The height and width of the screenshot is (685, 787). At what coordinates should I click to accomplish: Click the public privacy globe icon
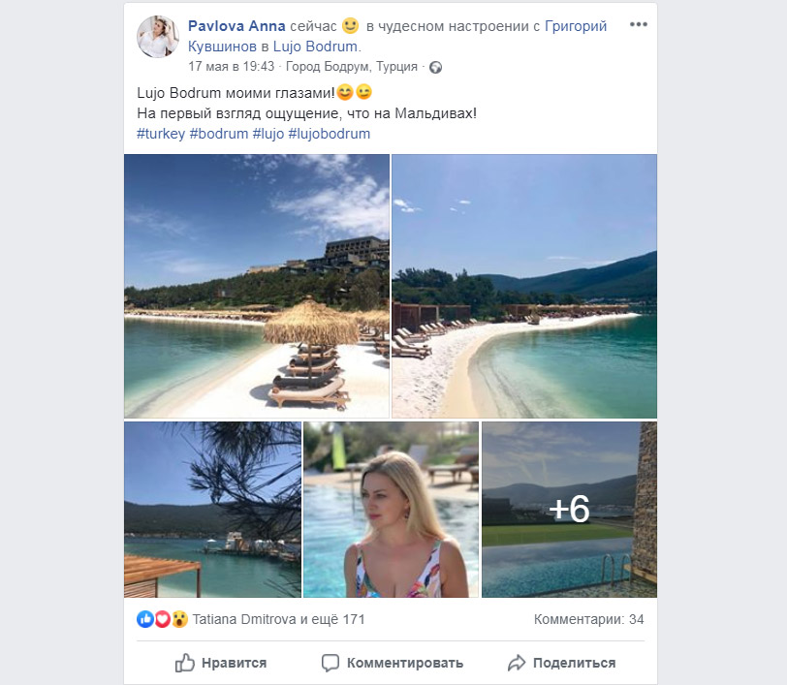point(435,67)
